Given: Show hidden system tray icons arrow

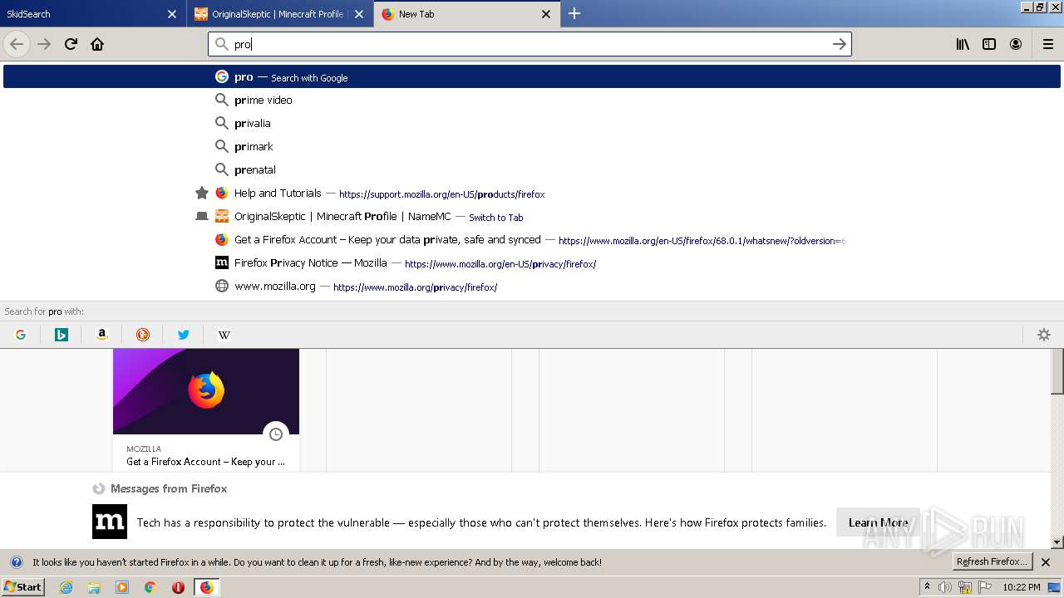Looking at the screenshot, I should [x=927, y=587].
